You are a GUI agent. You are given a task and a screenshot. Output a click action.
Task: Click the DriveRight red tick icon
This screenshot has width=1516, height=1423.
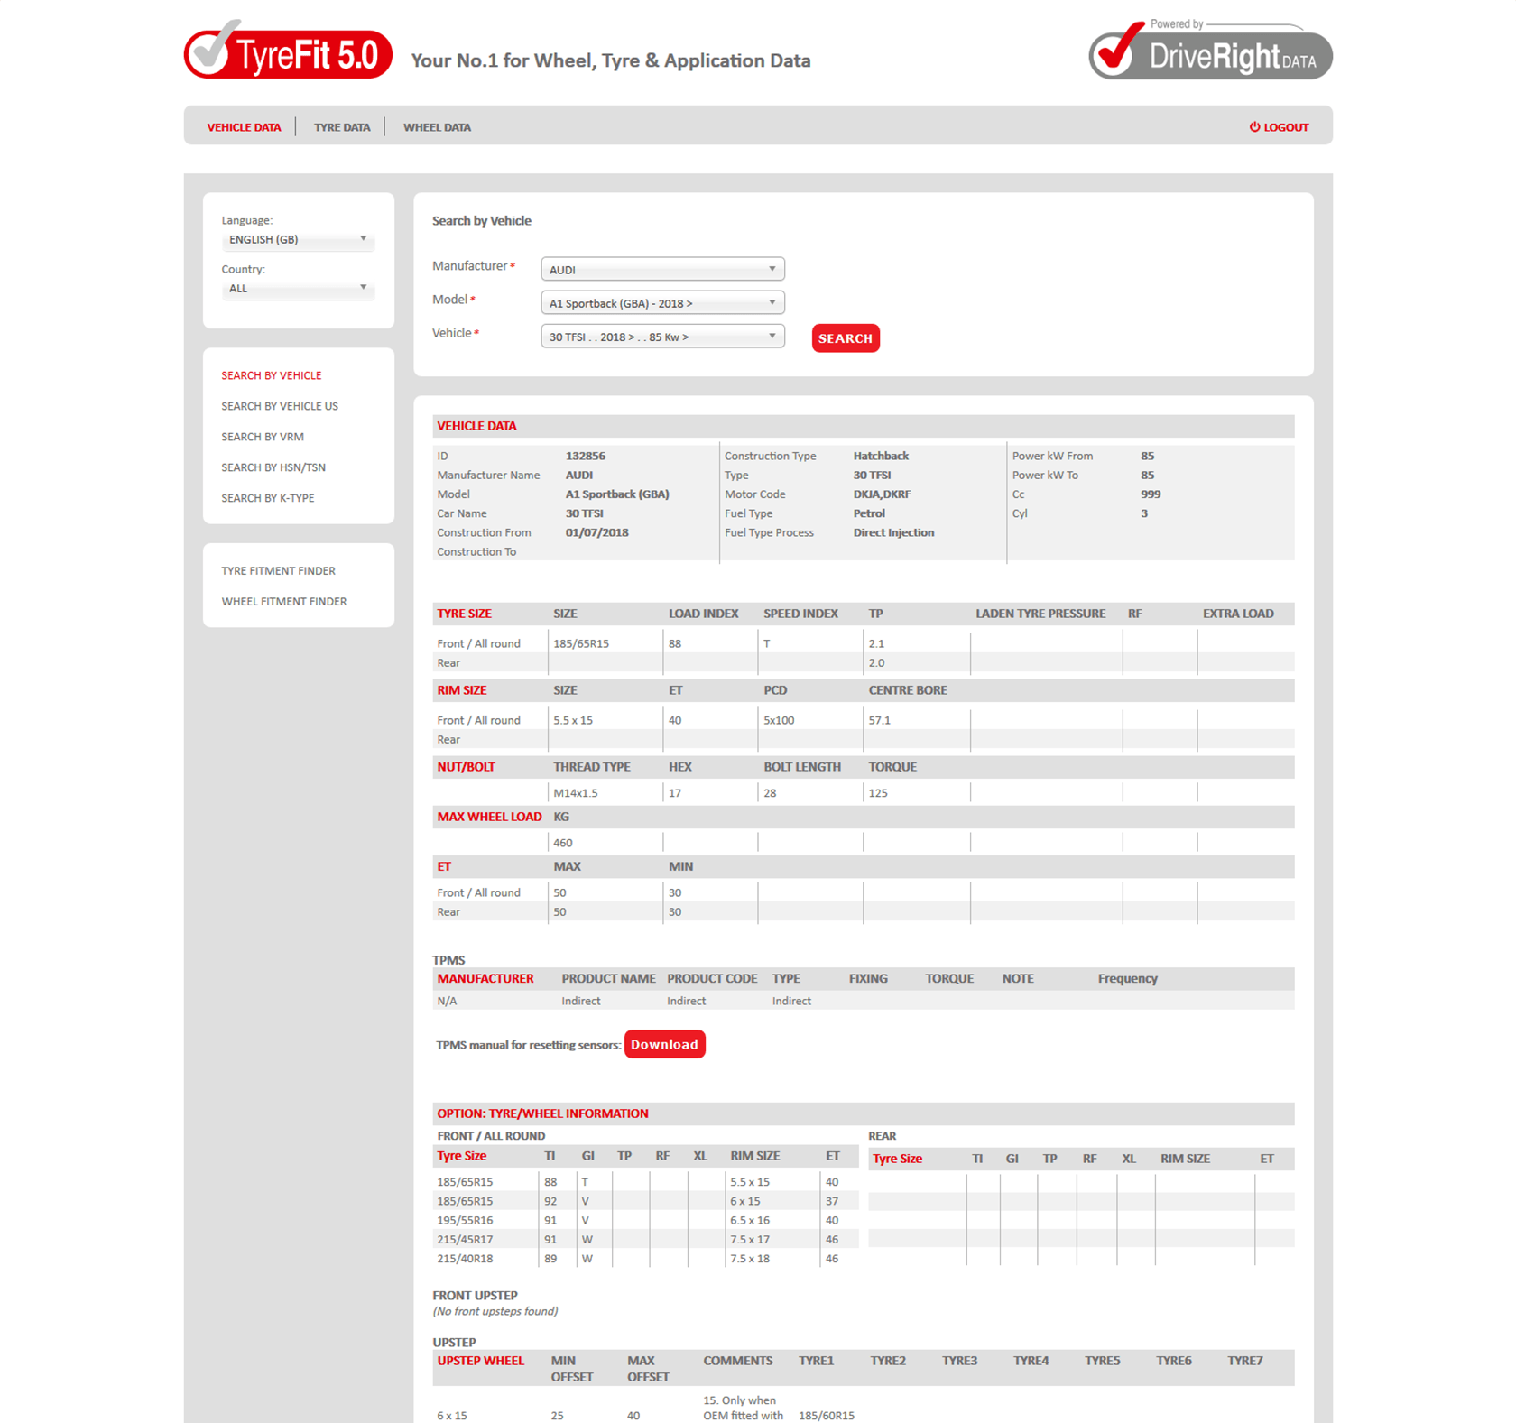(1116, 54)
